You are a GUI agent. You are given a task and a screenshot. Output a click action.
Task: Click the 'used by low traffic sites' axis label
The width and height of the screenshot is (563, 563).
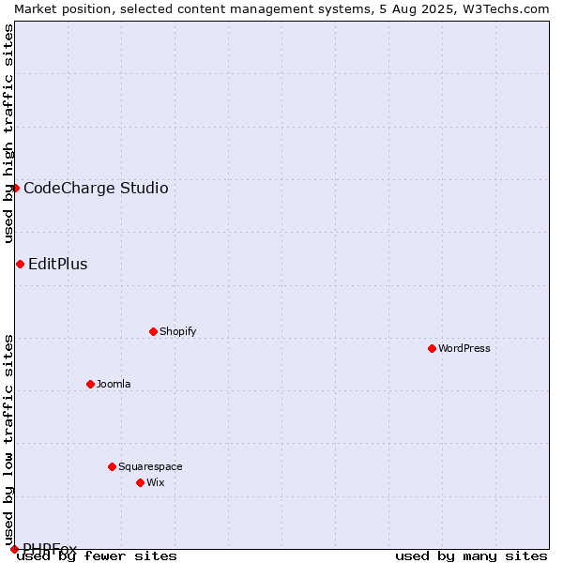(x=8, y=441)
